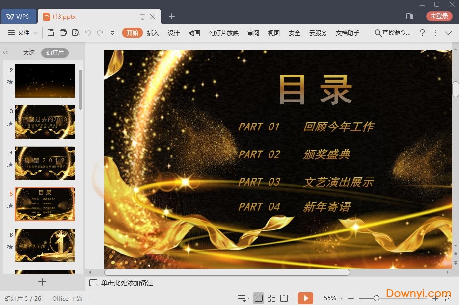This screenshot has height=305, width=459.
Task: Click the Print icon
Action: 63,33
